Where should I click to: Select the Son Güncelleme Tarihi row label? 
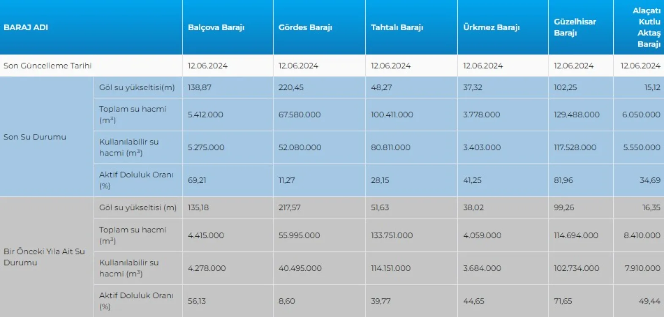coord(47,66)
